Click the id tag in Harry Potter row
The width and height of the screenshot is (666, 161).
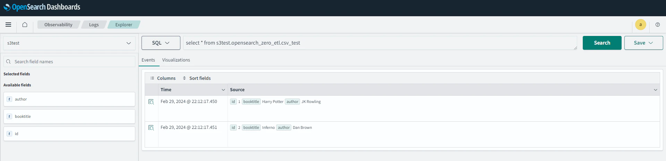pyautogui.click(x=233, y=102)
